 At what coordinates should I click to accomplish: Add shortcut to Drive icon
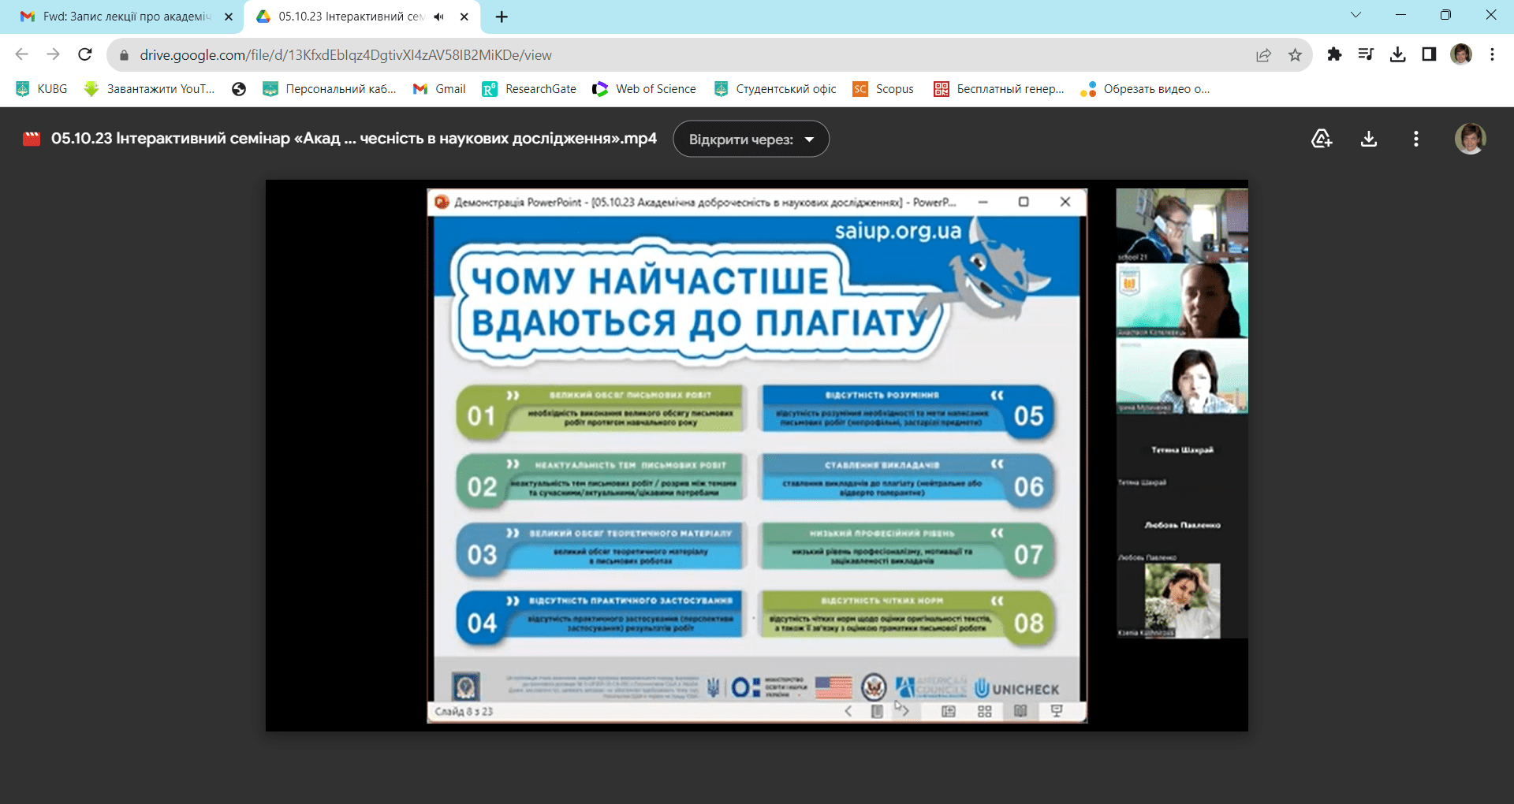[1322, 140]
